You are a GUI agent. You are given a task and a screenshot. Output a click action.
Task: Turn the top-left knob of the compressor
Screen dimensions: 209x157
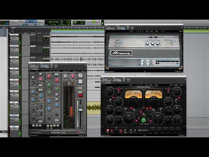tap(110, 91)
